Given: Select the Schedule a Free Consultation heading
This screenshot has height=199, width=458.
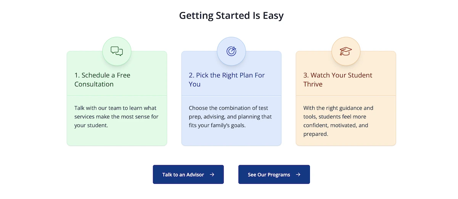Looking at the screenshot, I should pos(102,80).
